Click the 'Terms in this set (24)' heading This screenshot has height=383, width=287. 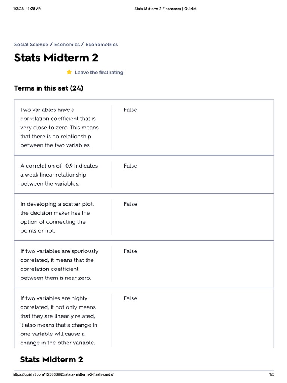[x=49, y=88]
